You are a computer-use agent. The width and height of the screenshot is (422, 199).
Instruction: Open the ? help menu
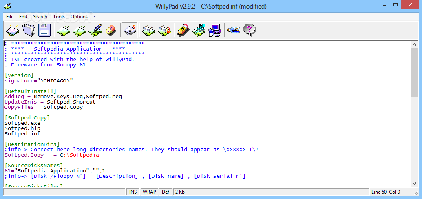tap(95, 17)
